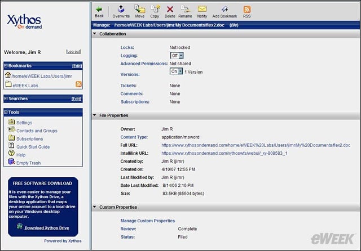Click the Overwrite toolbar icon
Screen dimensions: 361x251
[121, 9]
